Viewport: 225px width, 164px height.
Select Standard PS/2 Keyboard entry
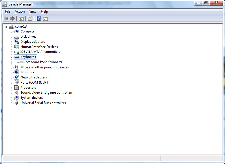[44, 62]
